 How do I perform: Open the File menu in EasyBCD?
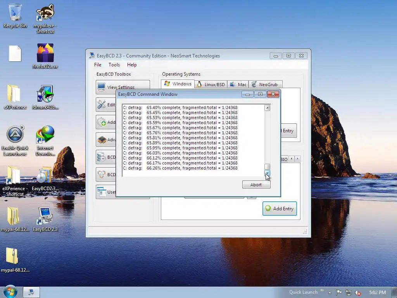click(97, 65)
